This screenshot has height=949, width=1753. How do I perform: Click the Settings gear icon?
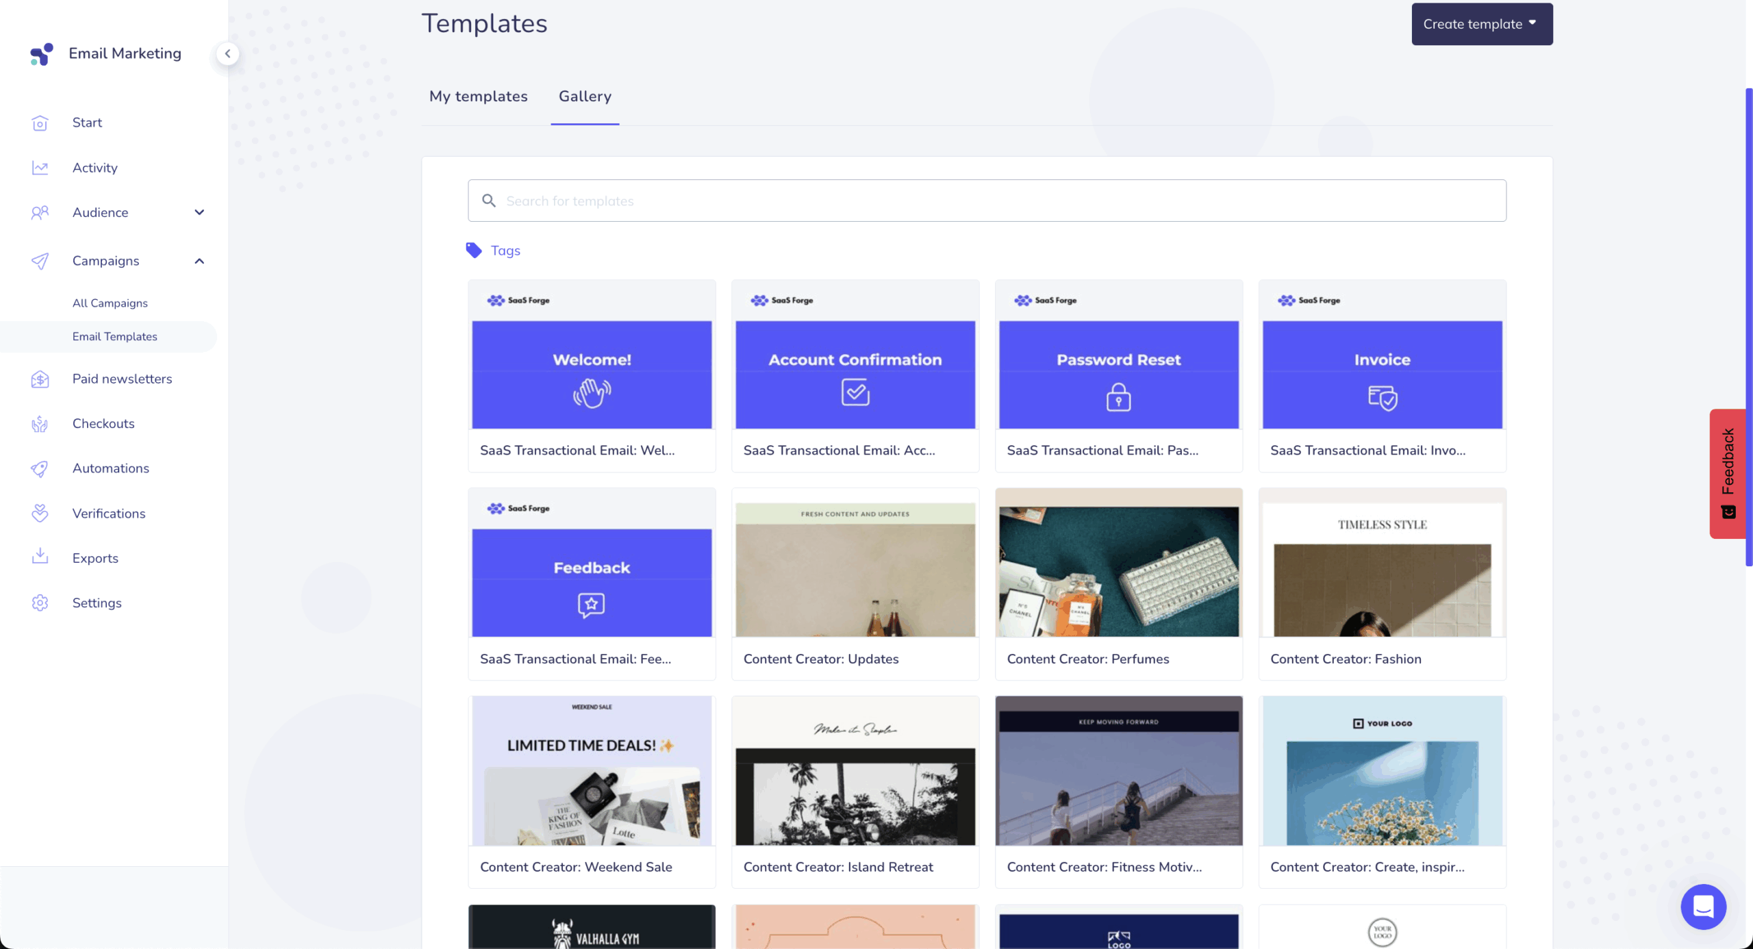pyautogui.click(x=40, y=603)
